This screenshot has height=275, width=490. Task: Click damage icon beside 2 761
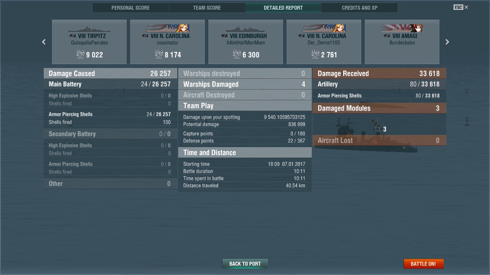315,54
